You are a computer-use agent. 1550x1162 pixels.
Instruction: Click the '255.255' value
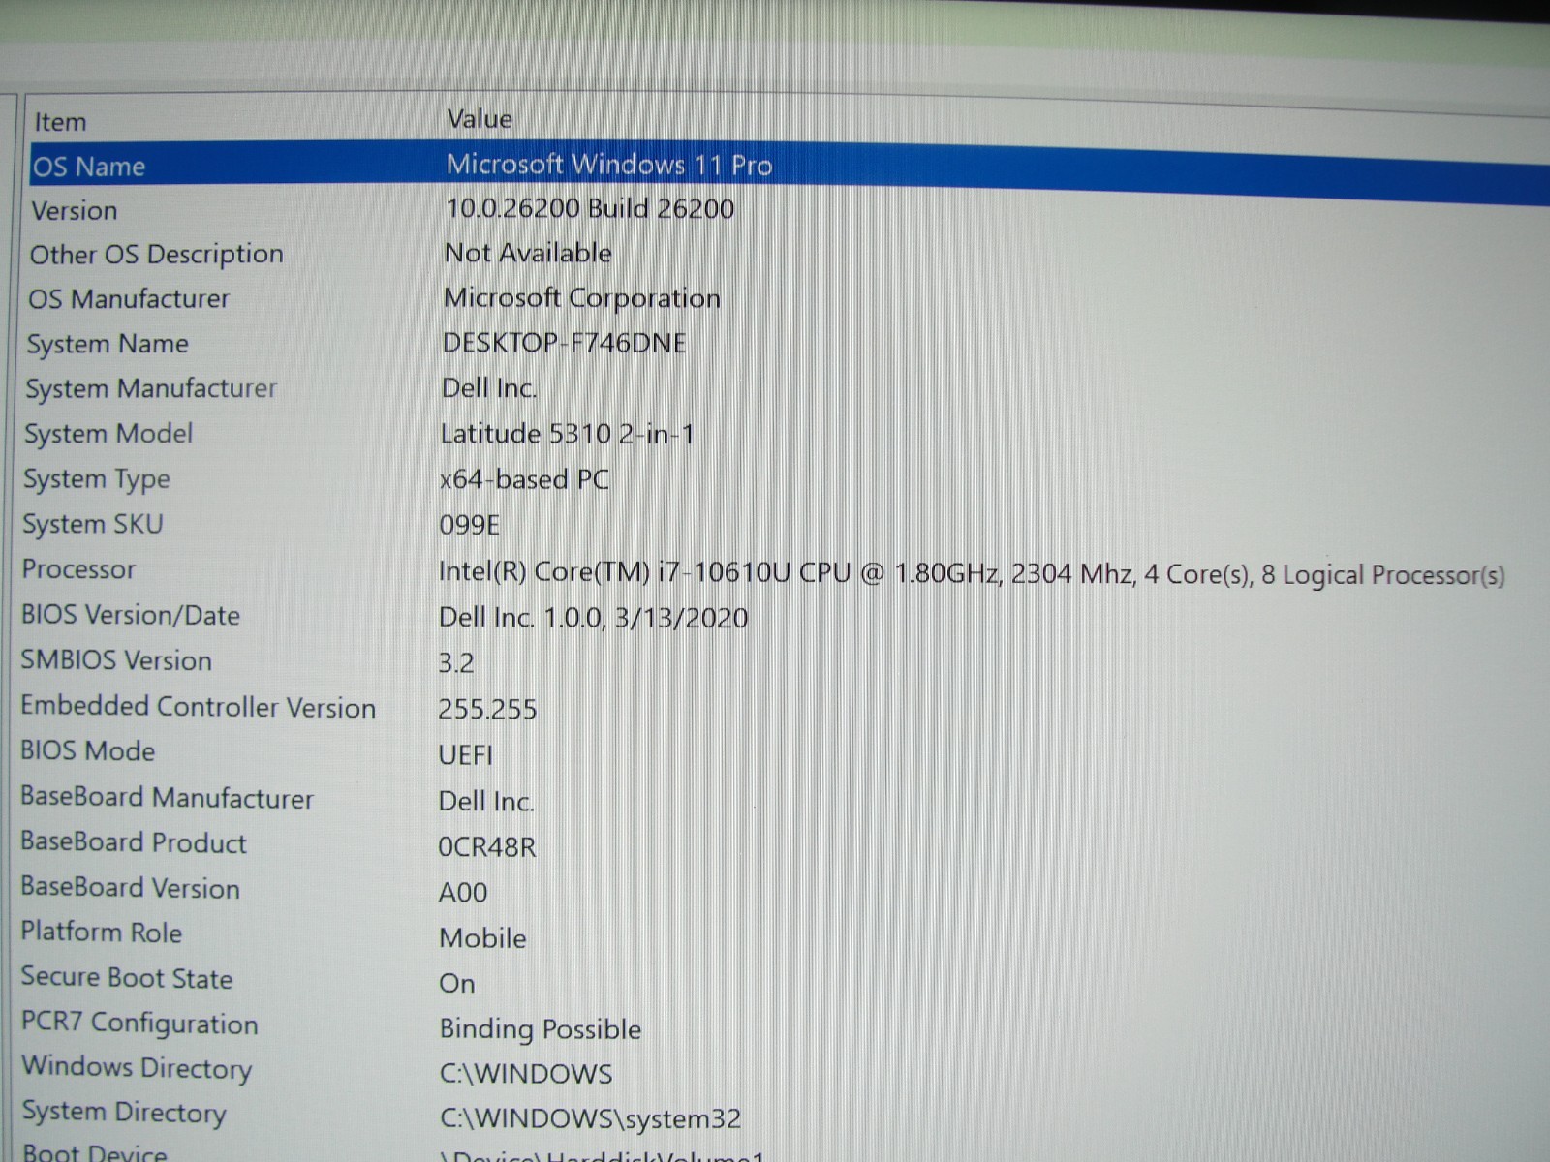(x=487, y=710)
